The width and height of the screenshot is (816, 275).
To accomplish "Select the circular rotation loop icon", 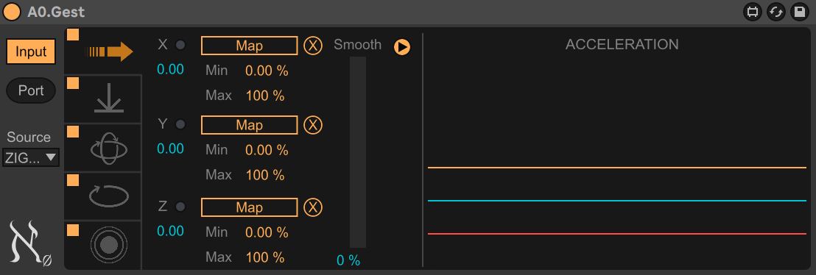I will pyautogui.click(x=109, y=196).
